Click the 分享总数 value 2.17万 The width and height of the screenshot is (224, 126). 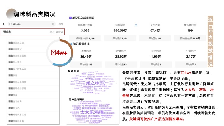tap(191, 57)
